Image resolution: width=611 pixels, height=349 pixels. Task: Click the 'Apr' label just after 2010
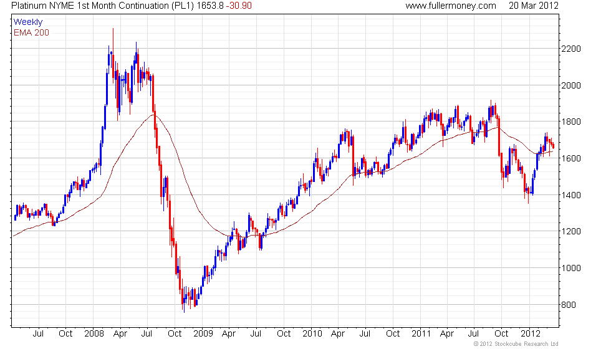[338, 334]
